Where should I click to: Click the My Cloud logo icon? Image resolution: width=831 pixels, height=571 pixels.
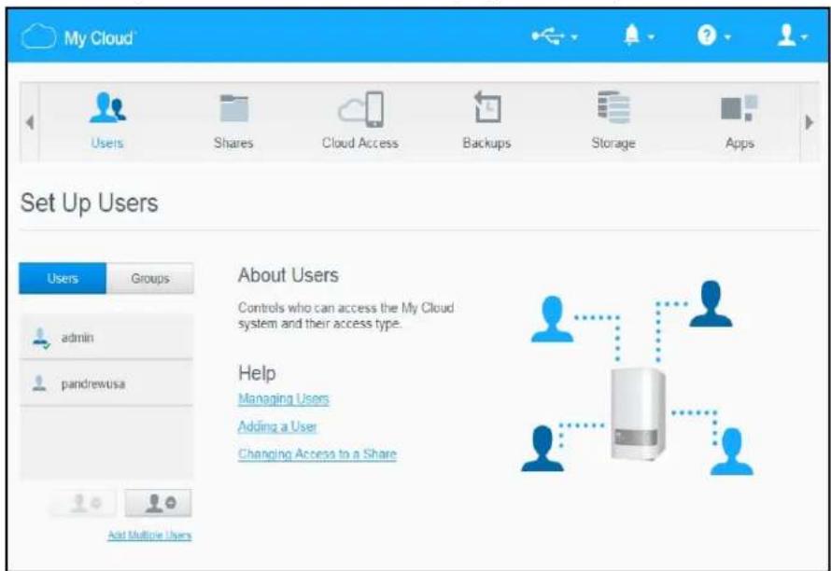pos(38,36)
